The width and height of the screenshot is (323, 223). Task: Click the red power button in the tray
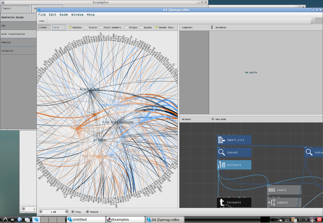[319, 220]
